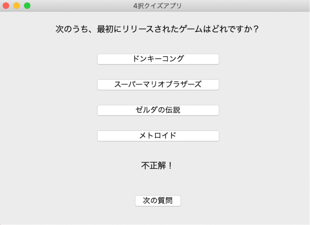Zoom the window with green button
Viewport: 310px width, 225px height.
(x=27, y=6)
